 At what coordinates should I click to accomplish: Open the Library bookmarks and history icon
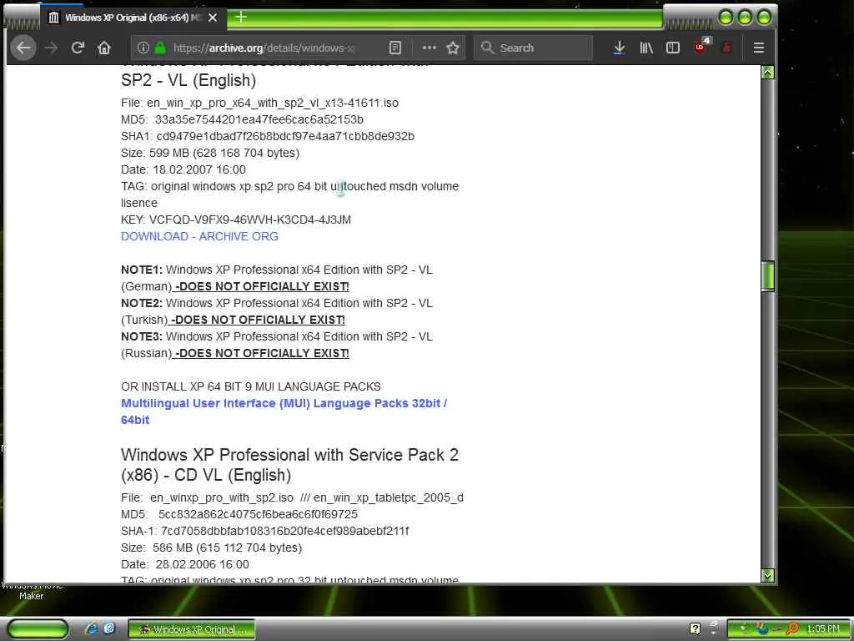point(646,48)
